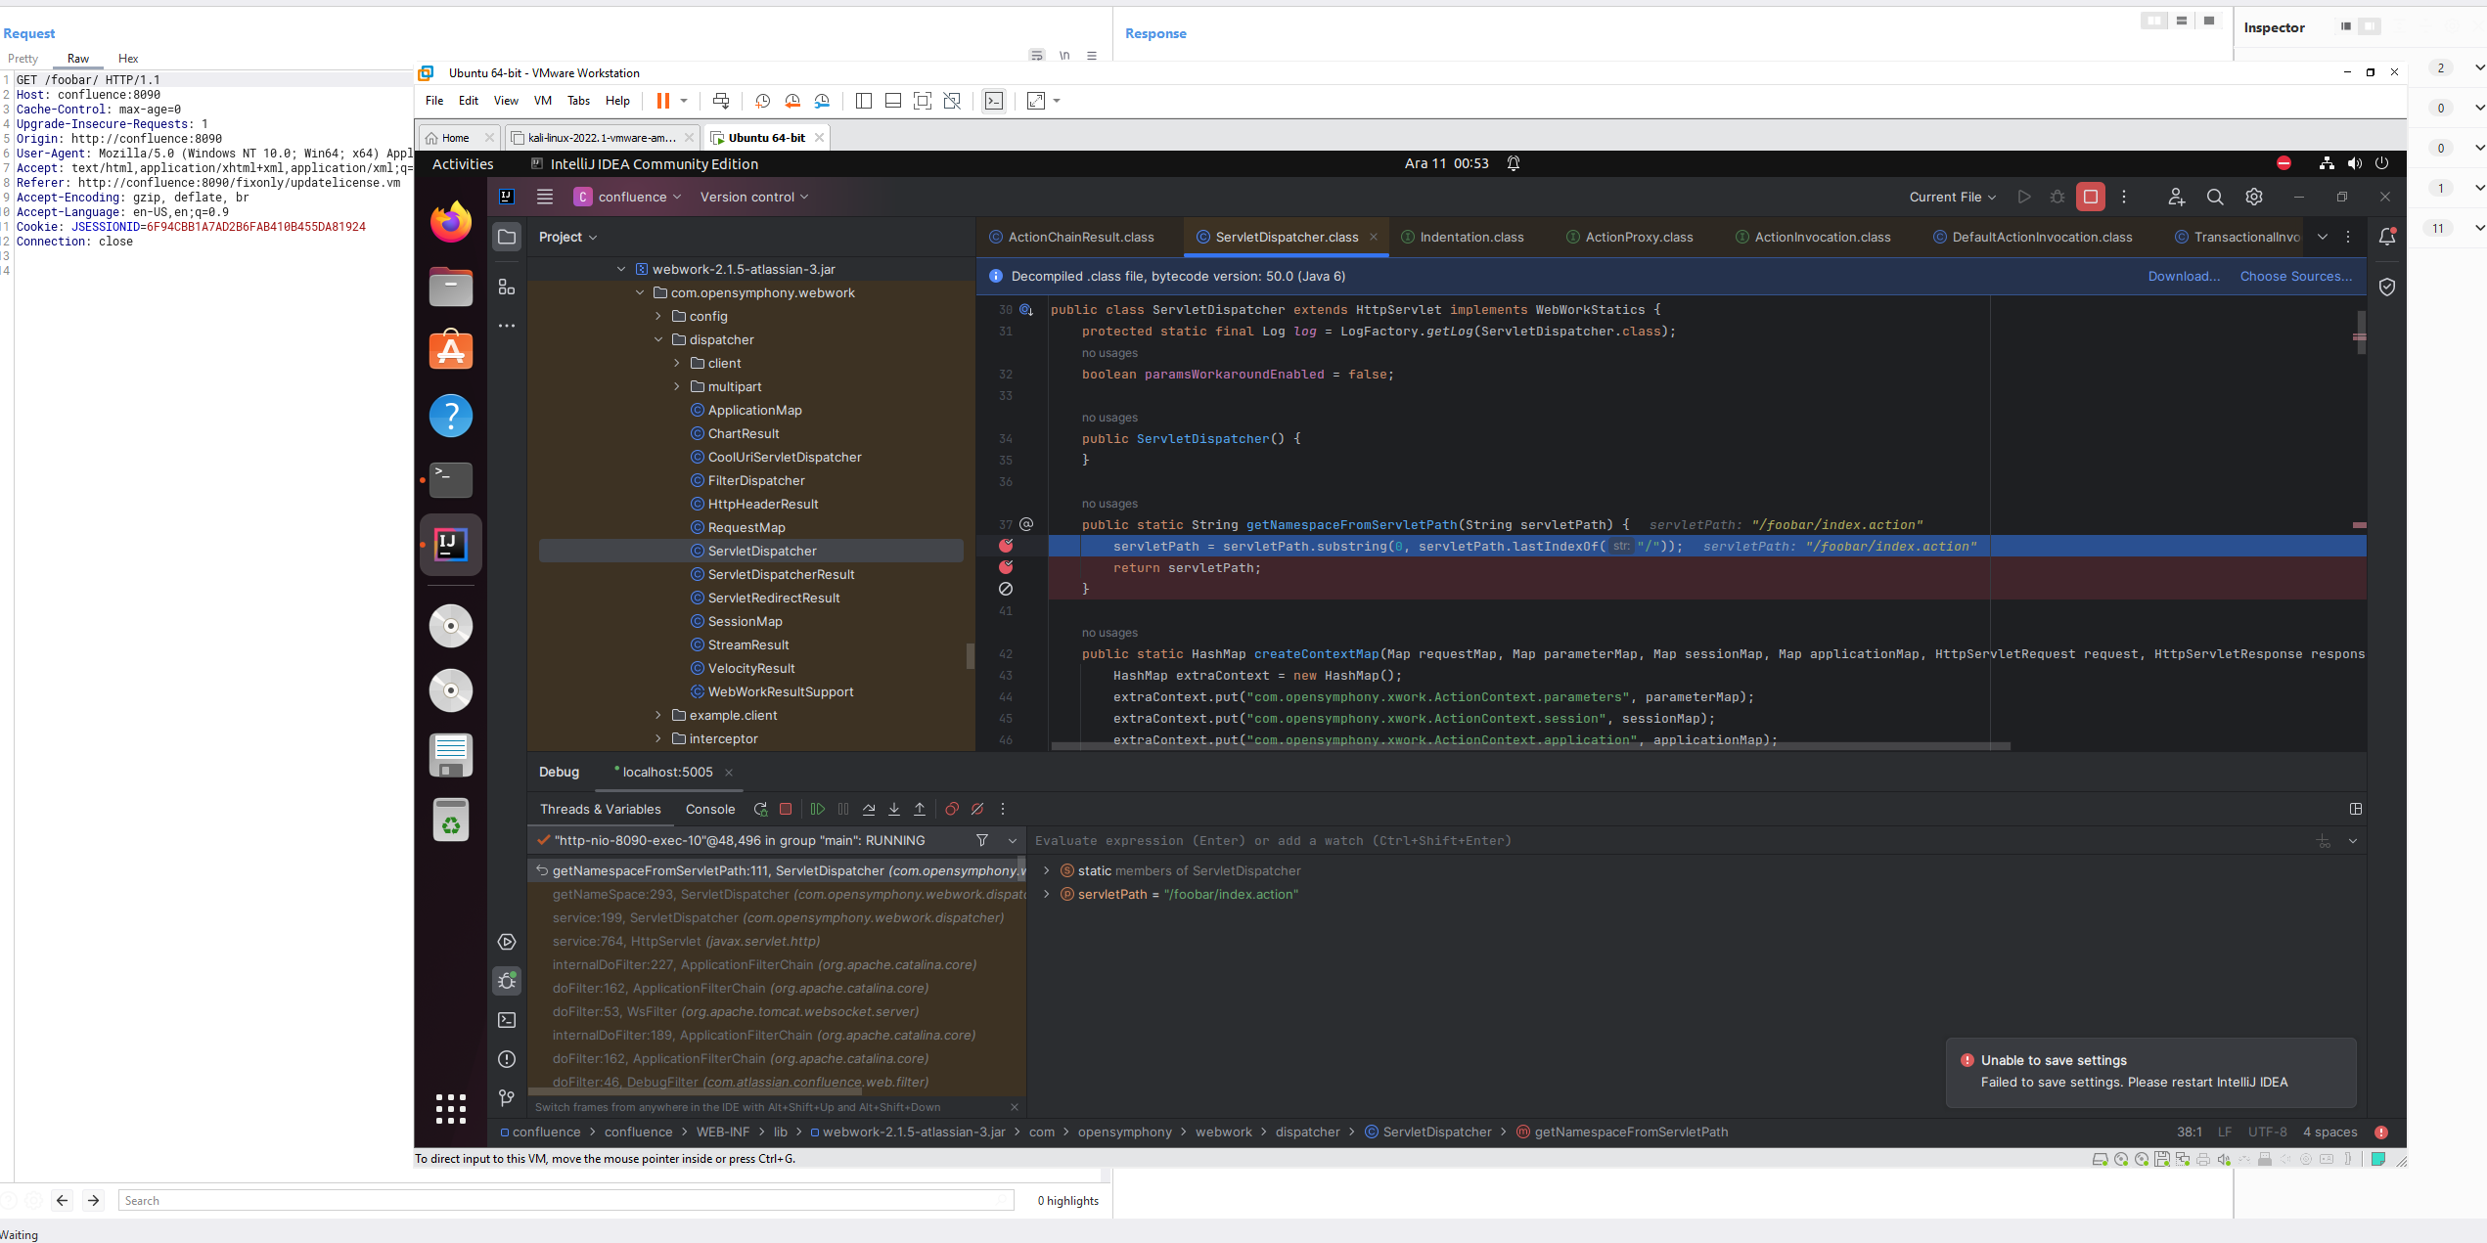Image resolution: width=2487 pixels, height=1243 pixels.
Task: Toggle the thread filter funnel icon
Action: tap(982, 840)
